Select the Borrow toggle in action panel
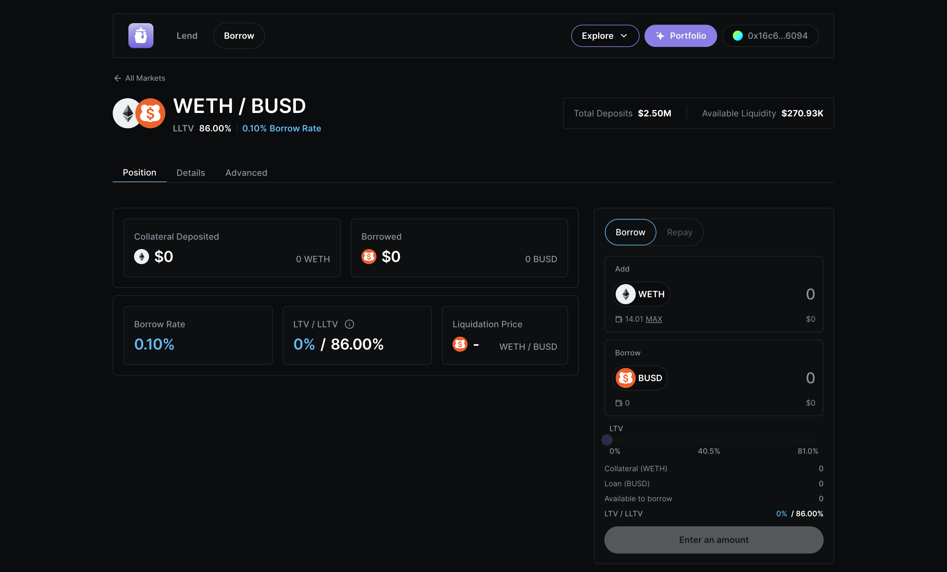The width and height of the screenshot is (947, 572). point(630,232)
